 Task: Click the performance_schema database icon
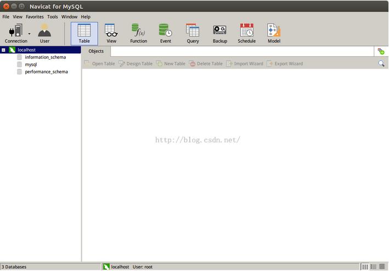point(19,72)
